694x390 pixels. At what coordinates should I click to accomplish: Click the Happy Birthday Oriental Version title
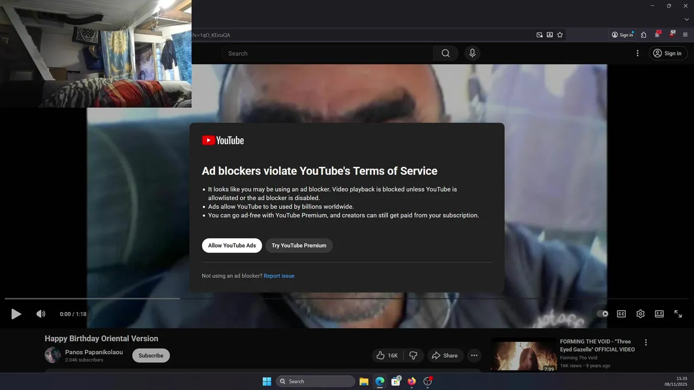click(101, 339)
